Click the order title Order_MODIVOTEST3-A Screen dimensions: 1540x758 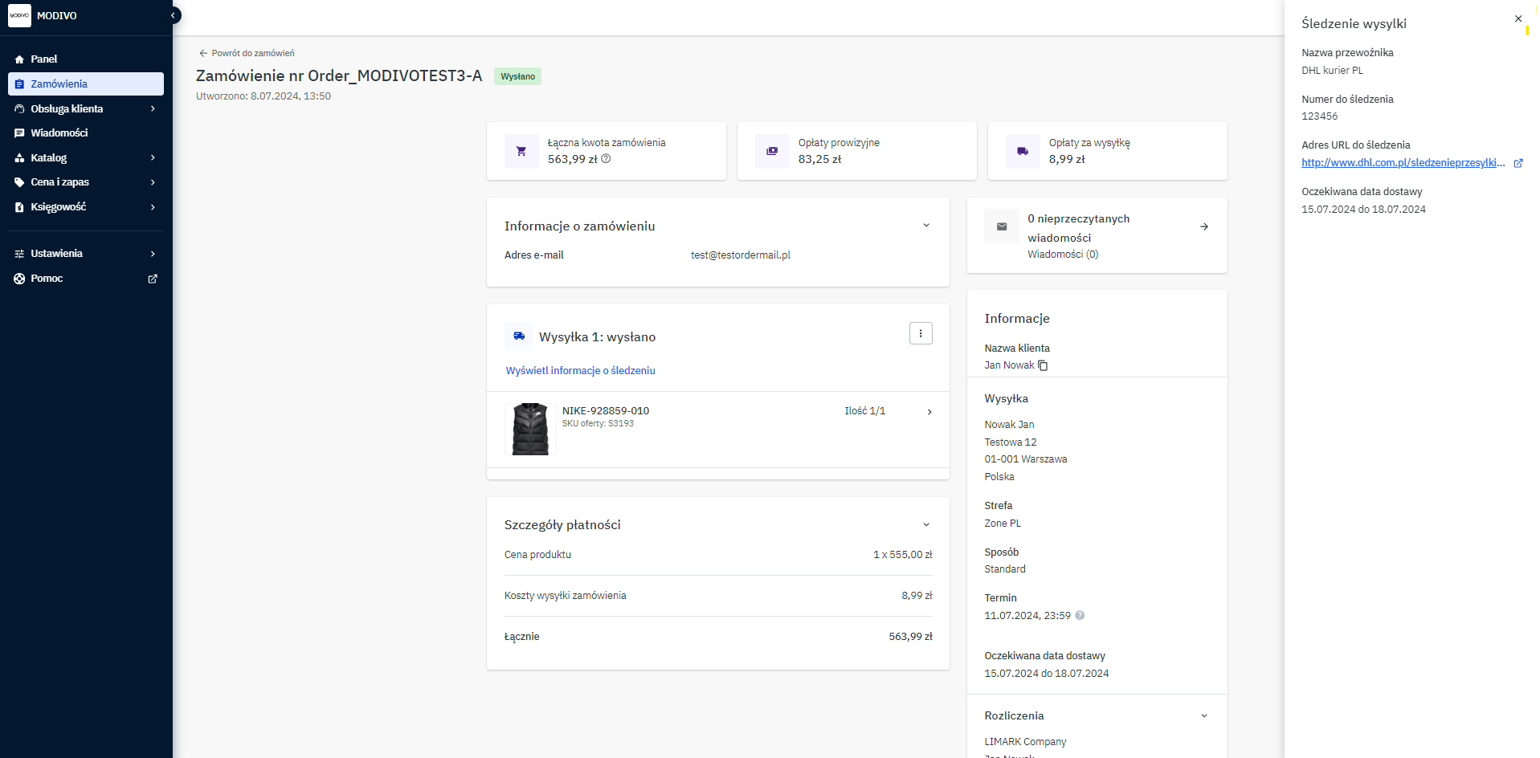click(339, 75)
